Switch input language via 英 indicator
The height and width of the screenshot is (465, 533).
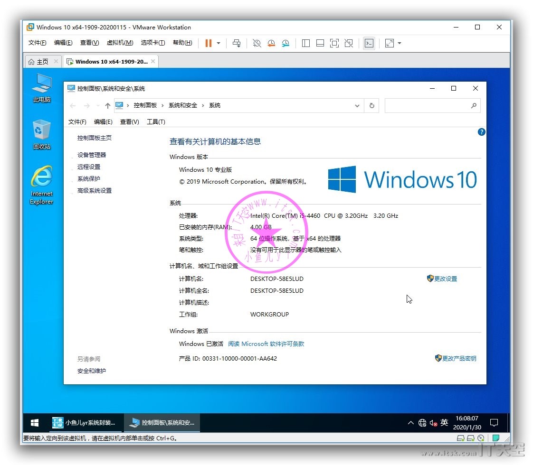(444, 423)
